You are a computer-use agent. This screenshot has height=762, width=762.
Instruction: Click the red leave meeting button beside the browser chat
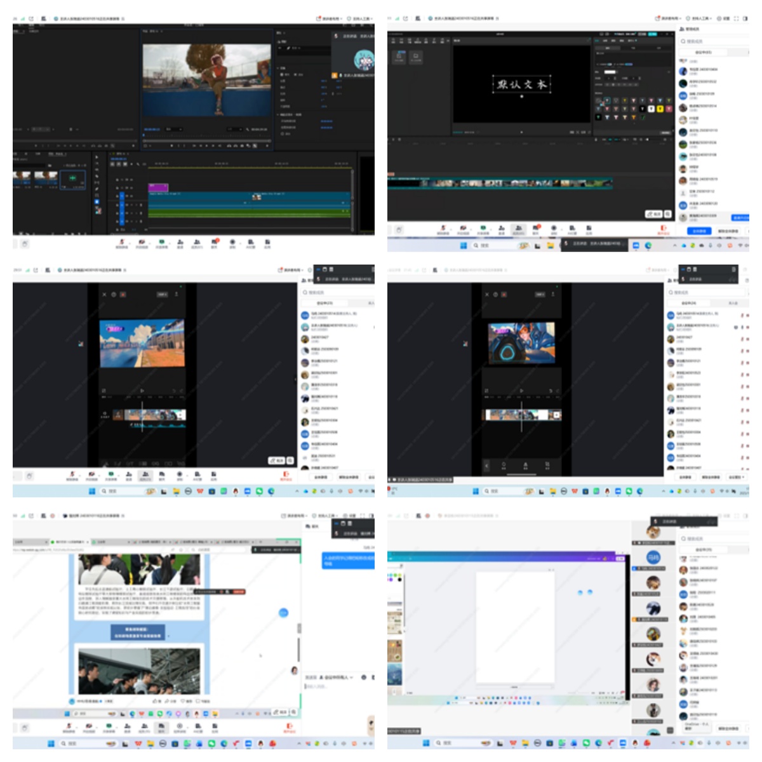click(290, 726)
